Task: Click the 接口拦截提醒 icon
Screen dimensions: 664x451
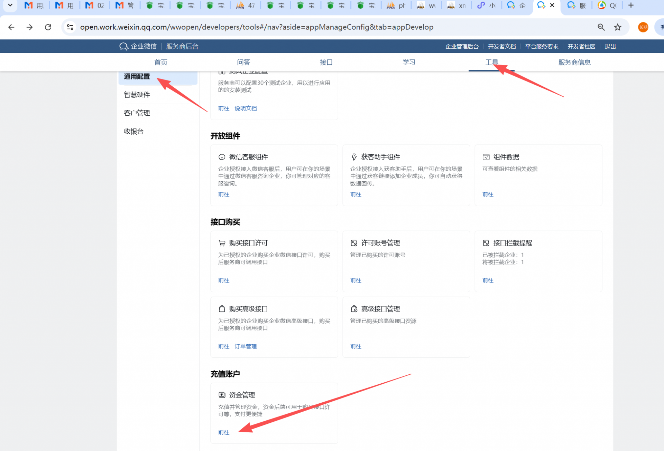Action: pos(486,243)
